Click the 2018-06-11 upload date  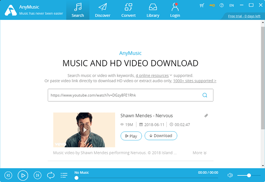[x=154, y=125]
